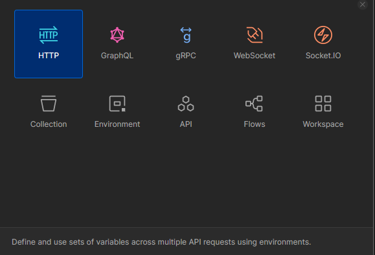Select the Workspace grid icon

(323, 104)
